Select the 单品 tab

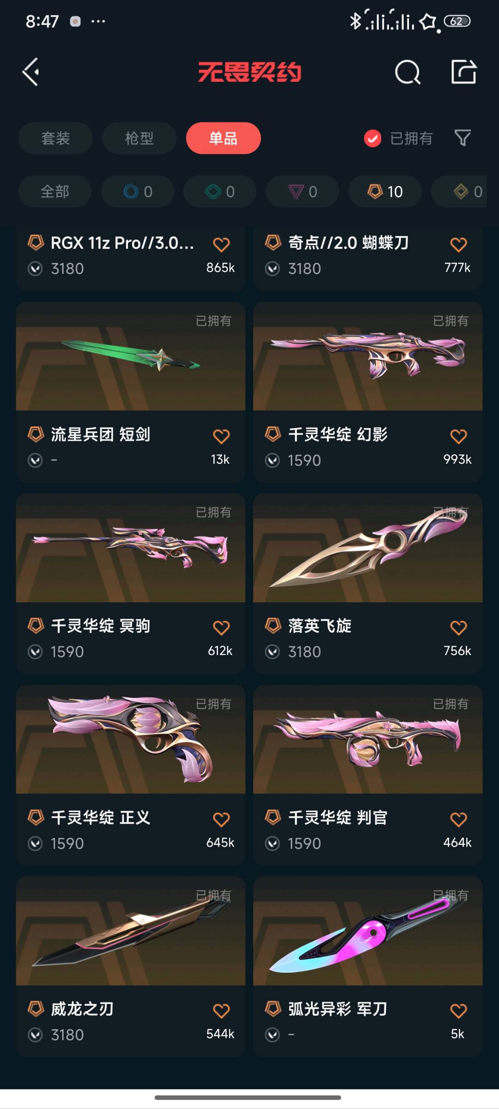coord(223,138)
